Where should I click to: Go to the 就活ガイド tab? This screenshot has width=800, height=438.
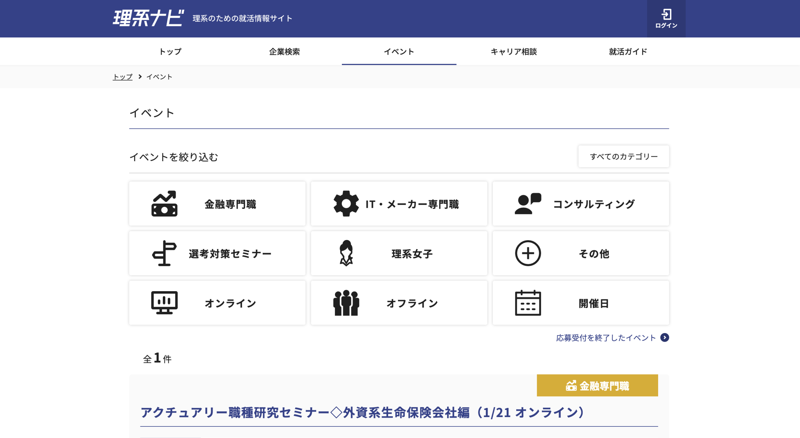(x=628, y=52)
